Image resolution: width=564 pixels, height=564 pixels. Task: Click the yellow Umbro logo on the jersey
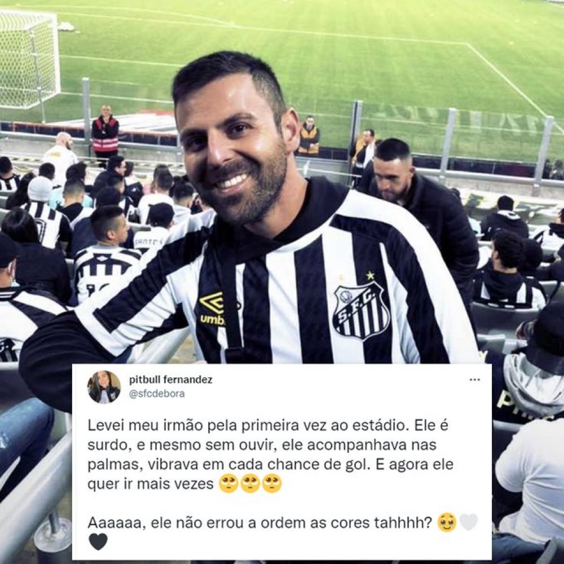pos(212,309)
